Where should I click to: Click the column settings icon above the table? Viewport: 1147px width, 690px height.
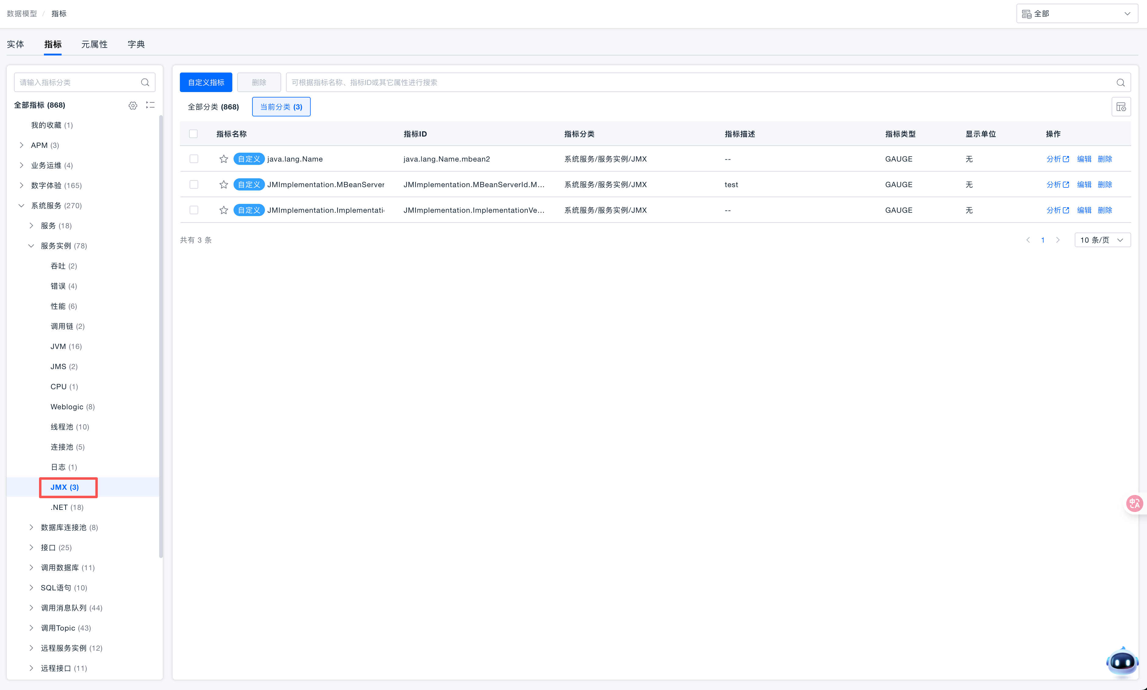coord(1121,107)
